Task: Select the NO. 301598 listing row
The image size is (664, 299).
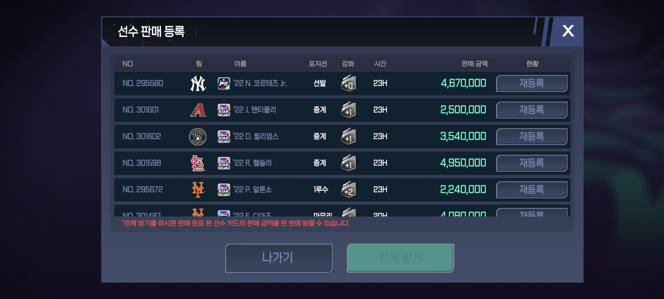Action: [x=342, y=163]
